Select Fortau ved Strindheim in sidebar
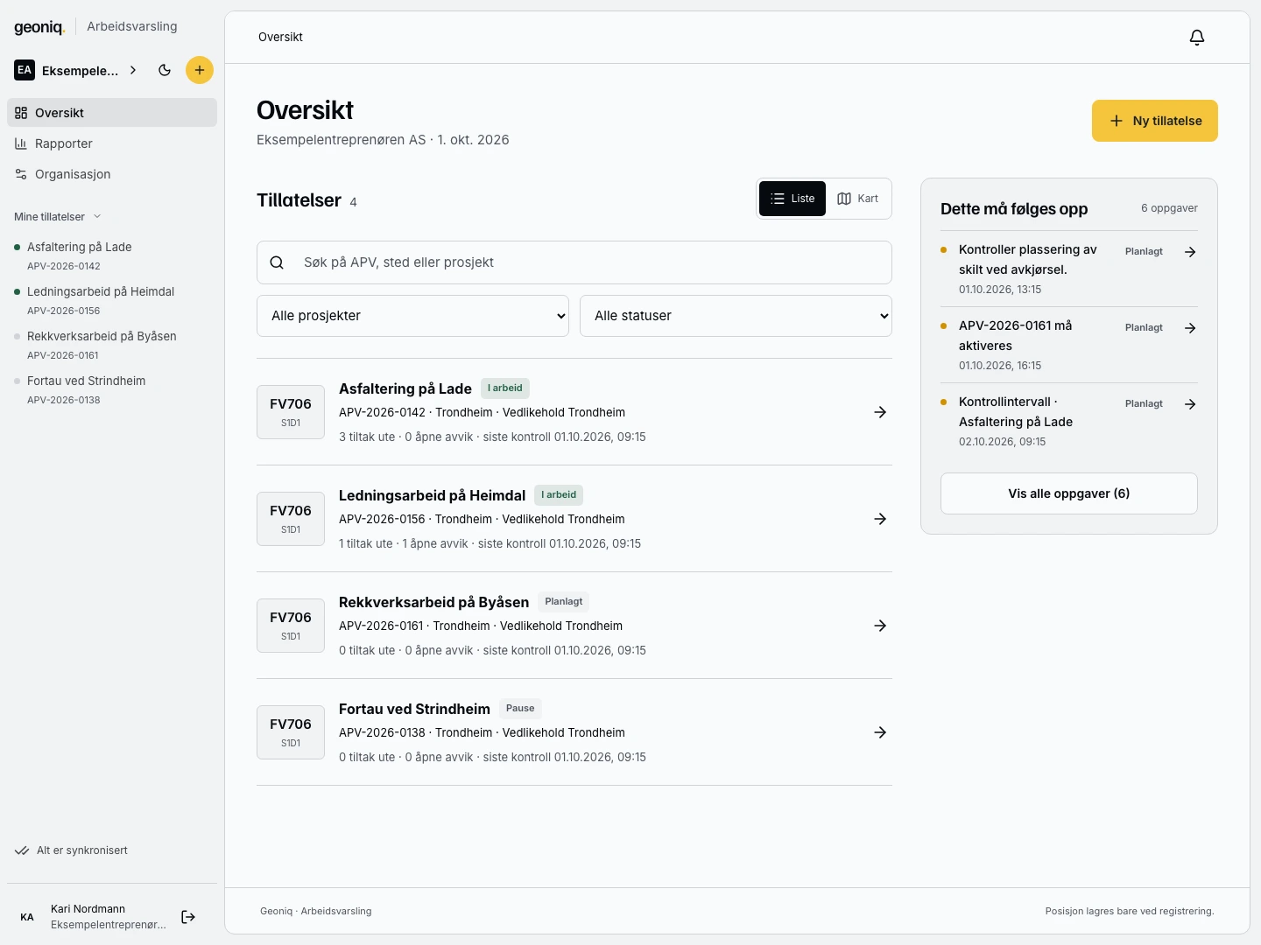1261x945 pixels. click(x=112, y=389)
